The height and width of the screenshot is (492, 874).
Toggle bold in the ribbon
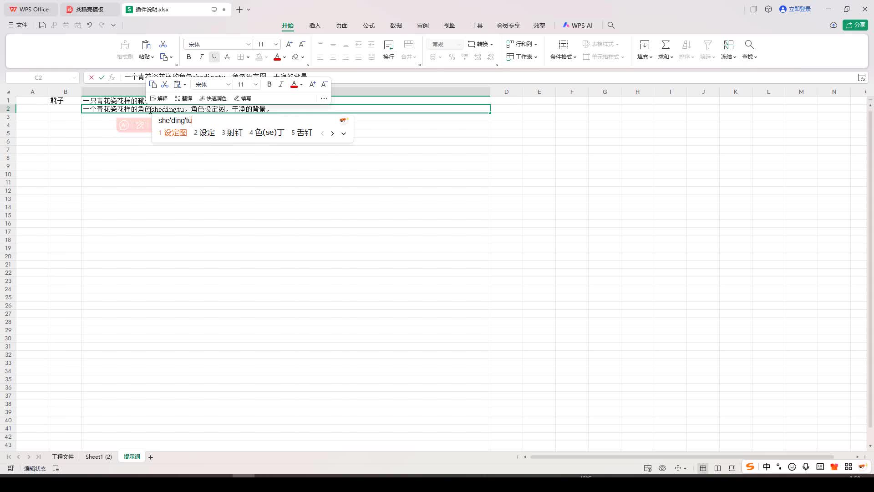coord(188,57)
